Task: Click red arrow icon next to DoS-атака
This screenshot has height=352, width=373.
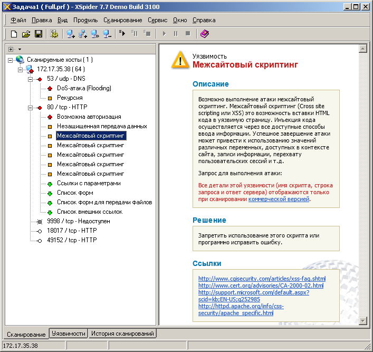Action: pyautogui.click(x=50, y=89)
